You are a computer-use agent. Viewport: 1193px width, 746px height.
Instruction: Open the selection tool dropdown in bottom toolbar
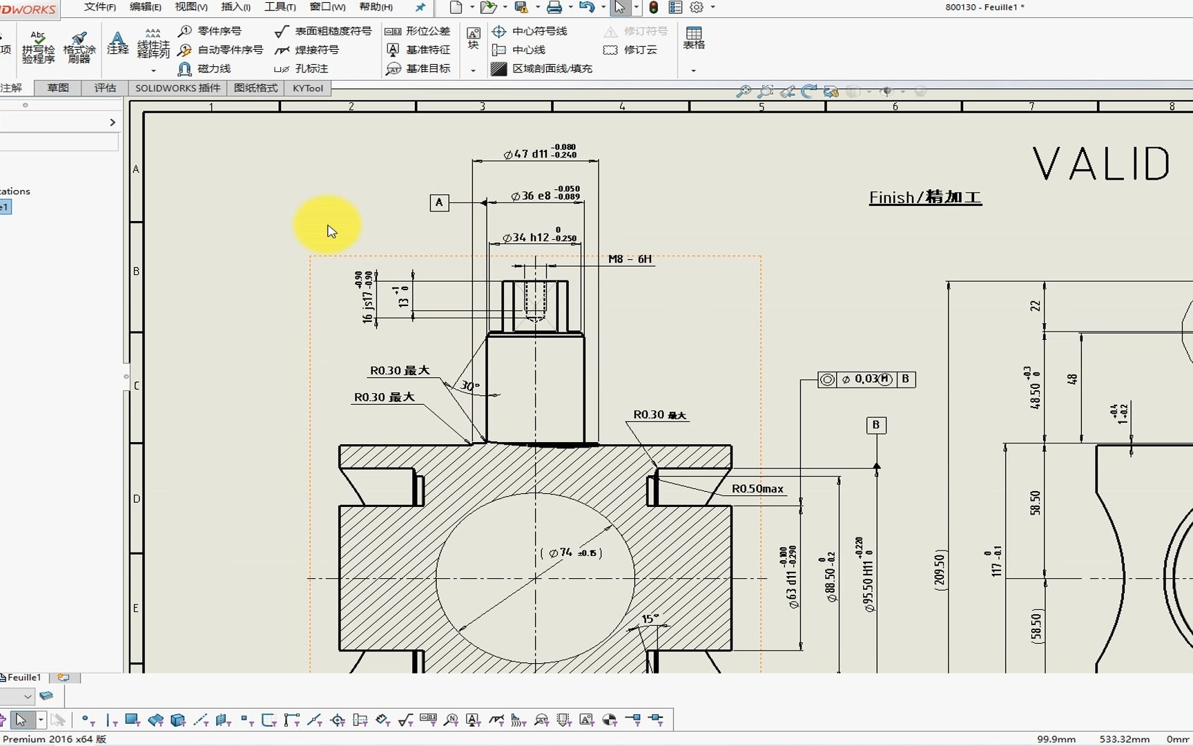[x=40, y=720]
